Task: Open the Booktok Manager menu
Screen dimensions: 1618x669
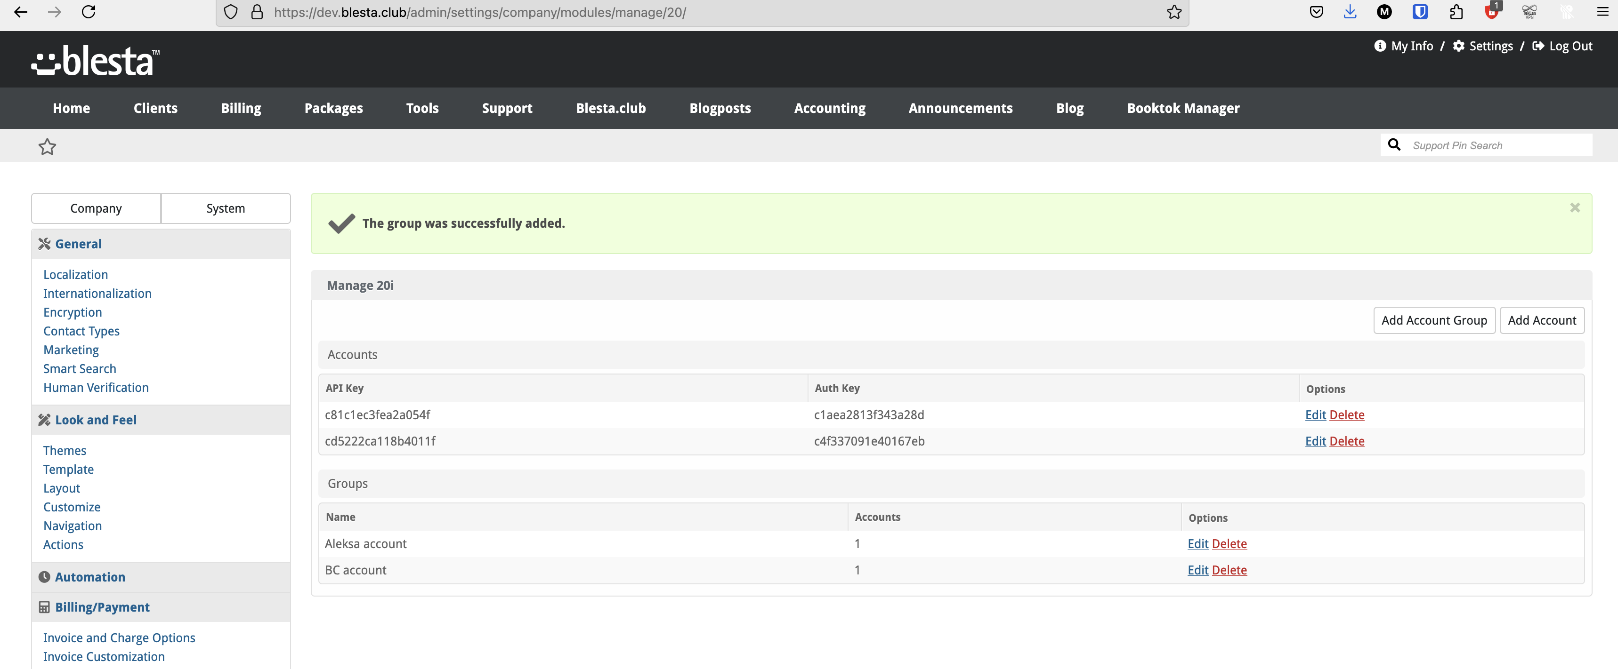Action: (1183, 108)
